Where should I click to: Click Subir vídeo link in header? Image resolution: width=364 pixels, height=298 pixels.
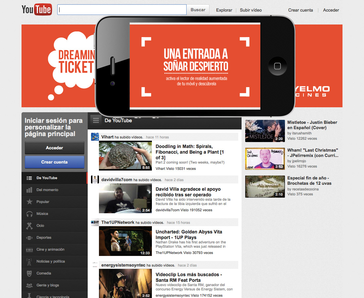[x=250, y=10]
